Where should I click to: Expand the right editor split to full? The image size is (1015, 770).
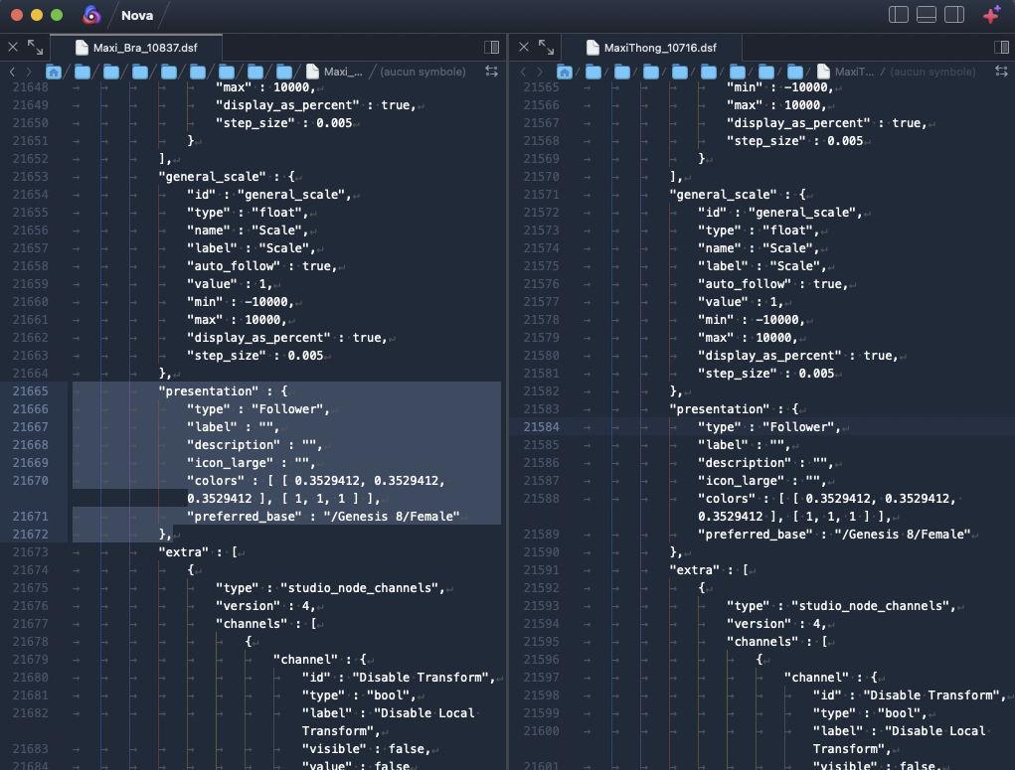tap(547, 47)
